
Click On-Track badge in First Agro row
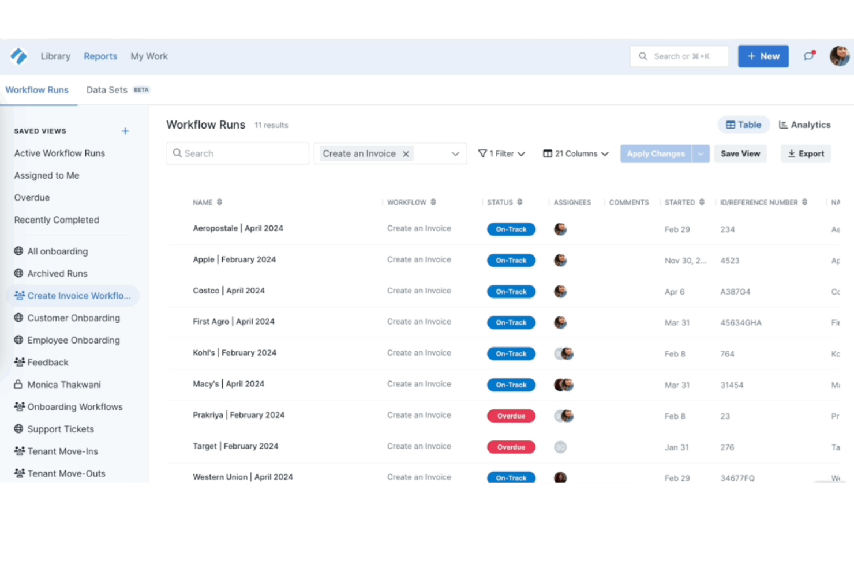point(511,323)
